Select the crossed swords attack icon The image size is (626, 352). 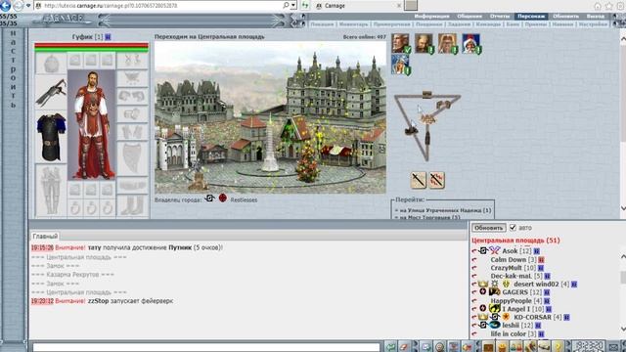pos(437,180)
